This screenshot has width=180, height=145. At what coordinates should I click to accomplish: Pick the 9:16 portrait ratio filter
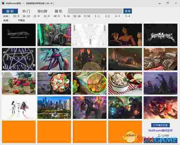pyautogui.click(x=67, y=16)
